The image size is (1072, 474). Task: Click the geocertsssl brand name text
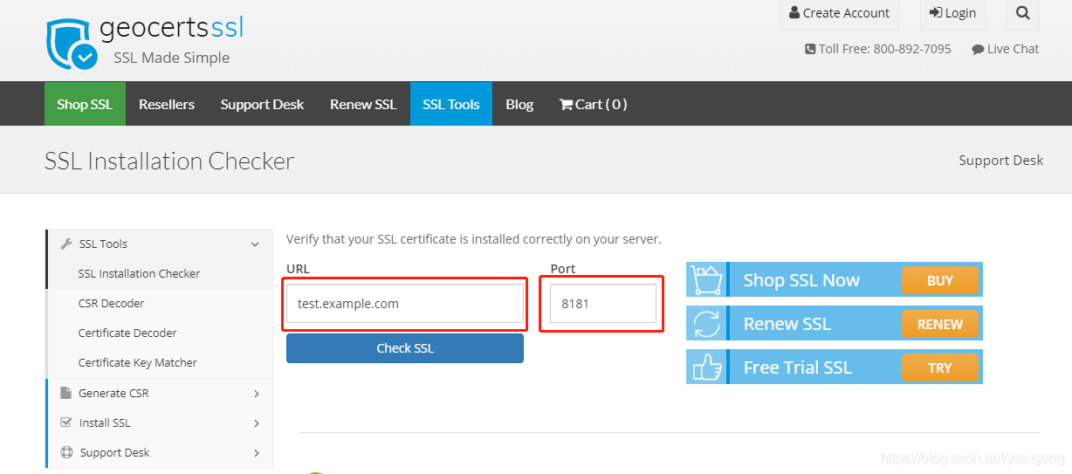point(171,27)
